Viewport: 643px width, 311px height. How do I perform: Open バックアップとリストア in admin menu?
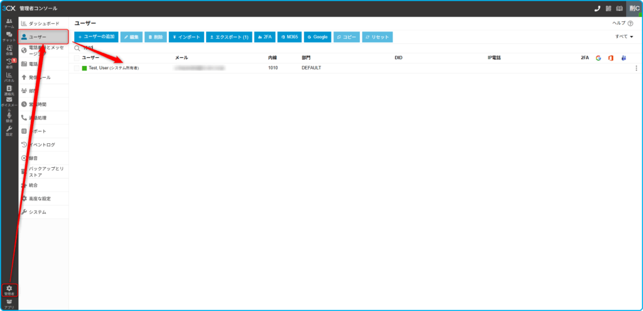coord(43,172)
